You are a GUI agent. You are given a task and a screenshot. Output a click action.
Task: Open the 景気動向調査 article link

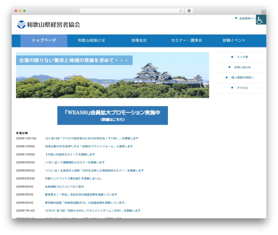[x=86, y=203]
